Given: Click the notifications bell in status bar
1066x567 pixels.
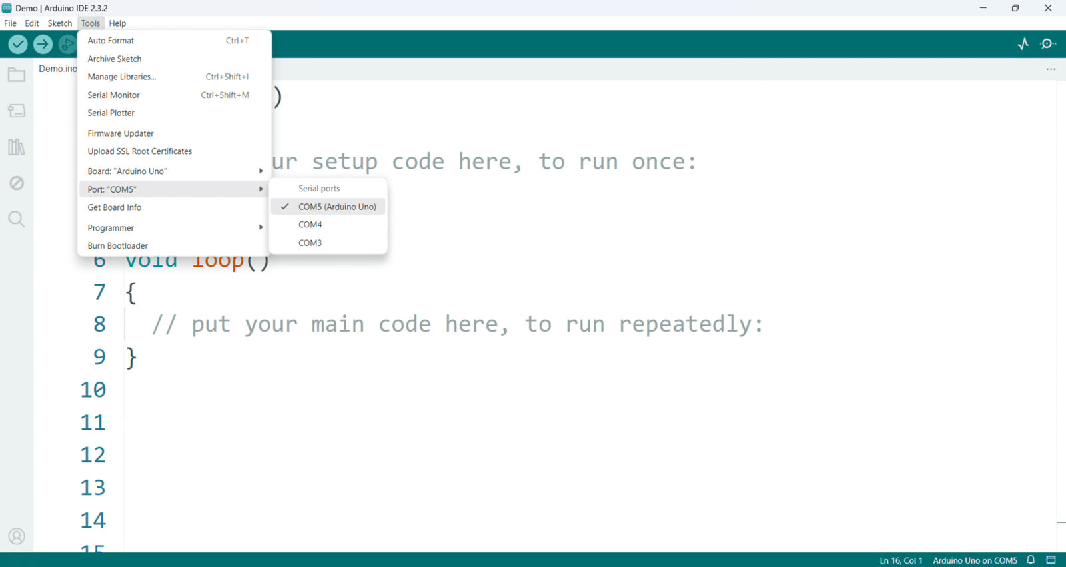Looking at the screenshot, I should tap(1031, 560).
